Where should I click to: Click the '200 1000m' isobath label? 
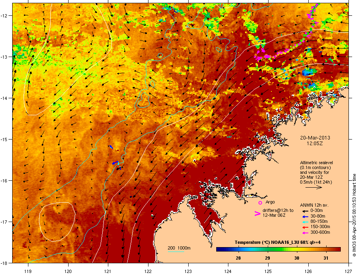tap(179, 248)
